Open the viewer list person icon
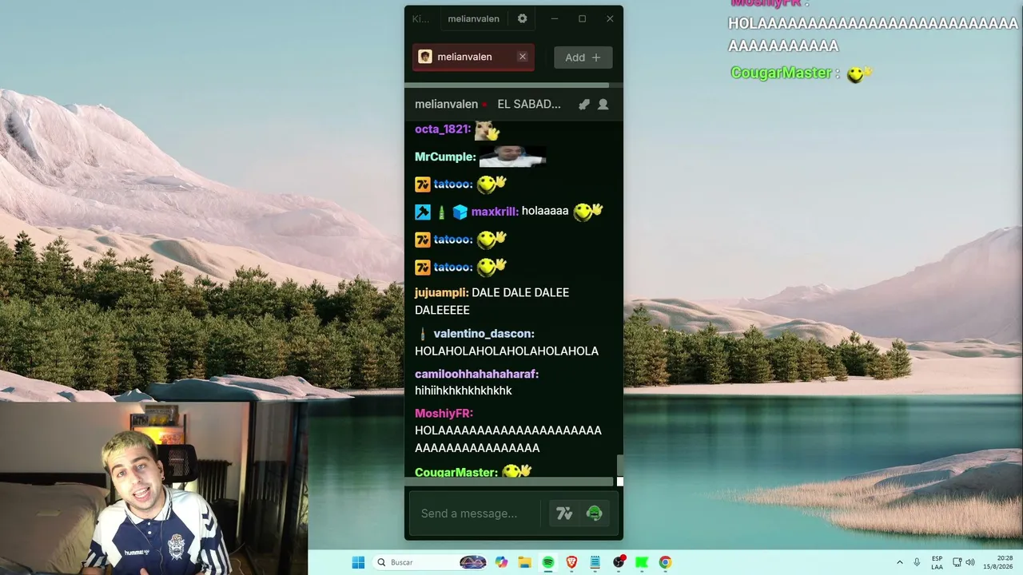 (603, 104)
